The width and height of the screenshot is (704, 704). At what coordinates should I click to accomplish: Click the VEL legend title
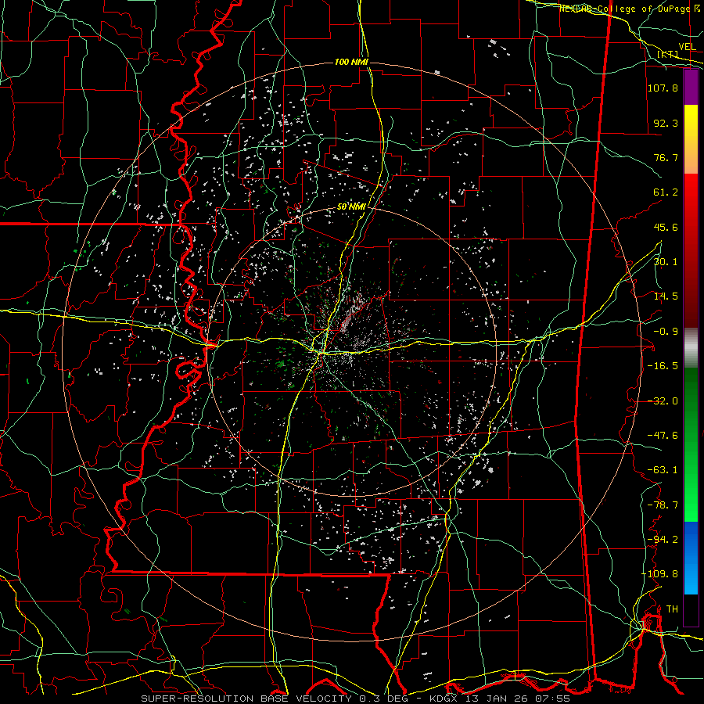[687, 47]
